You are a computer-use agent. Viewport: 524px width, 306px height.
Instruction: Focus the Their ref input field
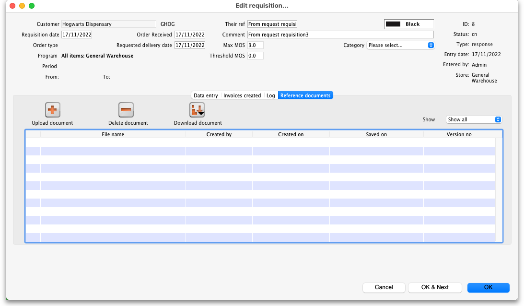pyautogui.click(x=272, y=24)
